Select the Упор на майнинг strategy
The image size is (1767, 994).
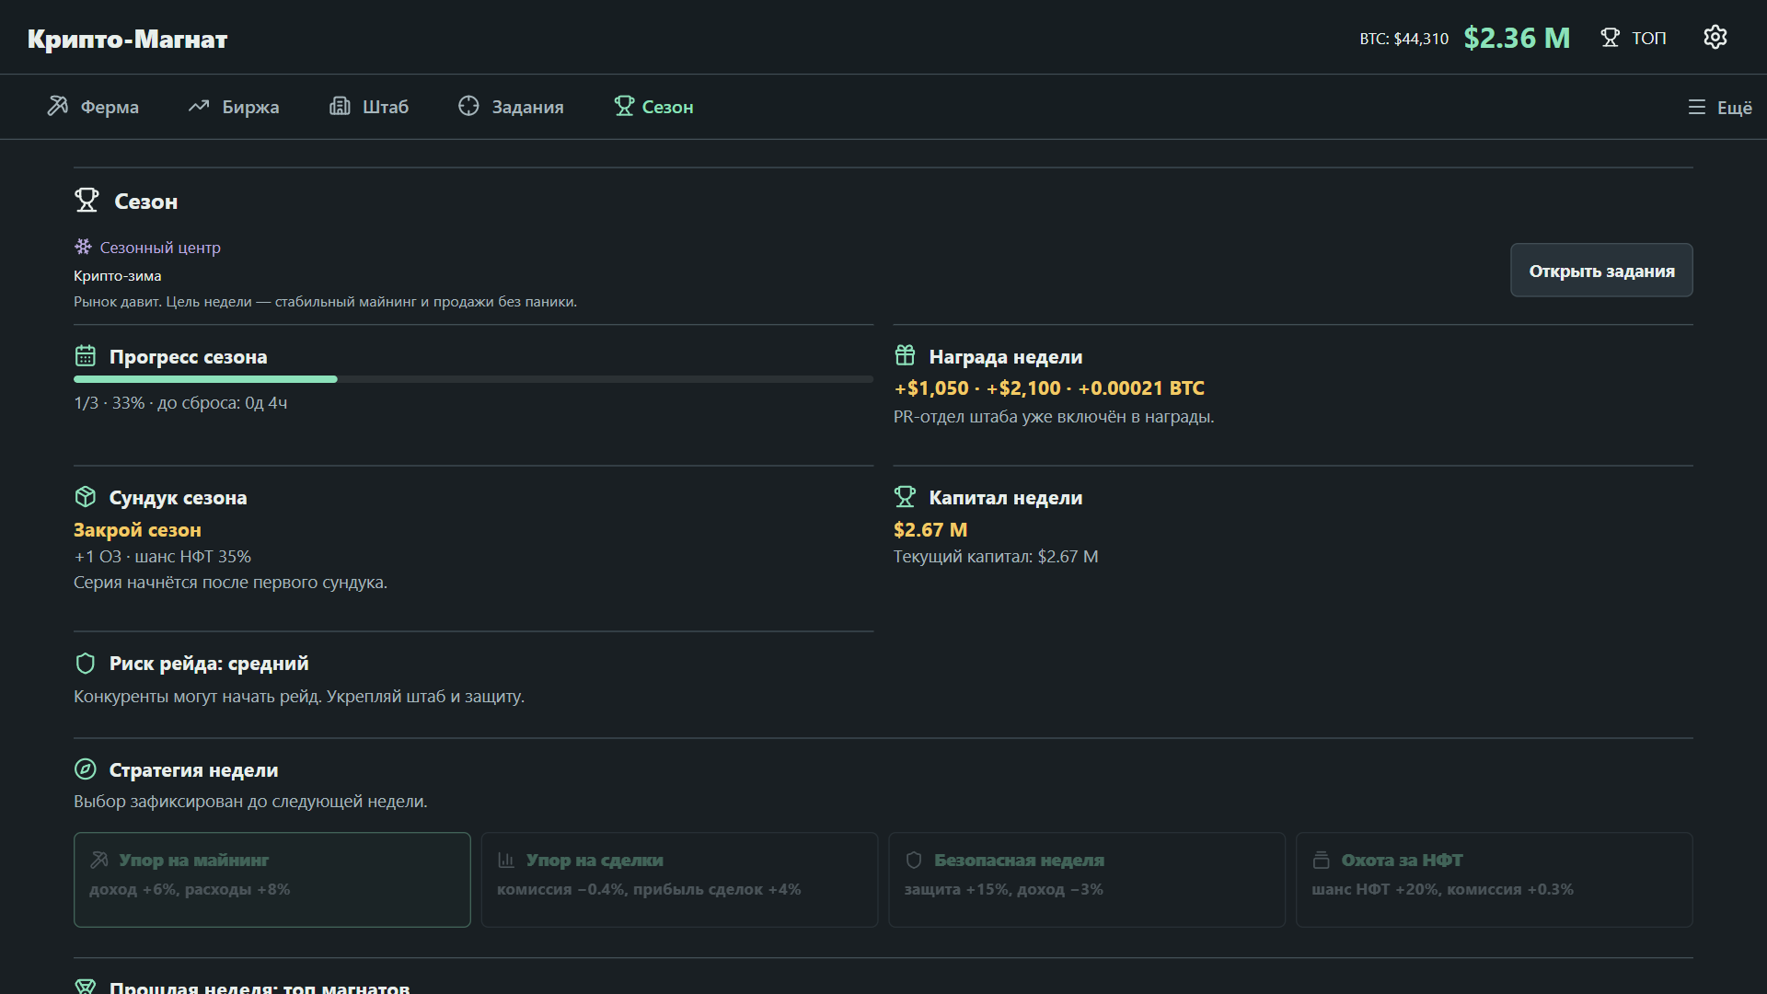click(272, 880)
